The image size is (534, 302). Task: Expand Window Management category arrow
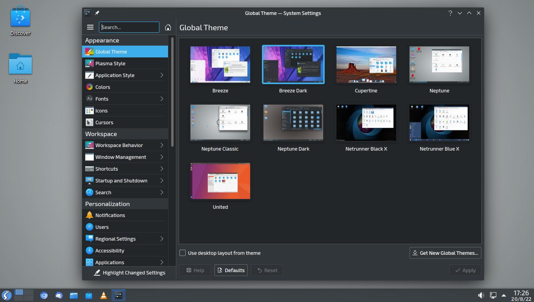point(162,157)
